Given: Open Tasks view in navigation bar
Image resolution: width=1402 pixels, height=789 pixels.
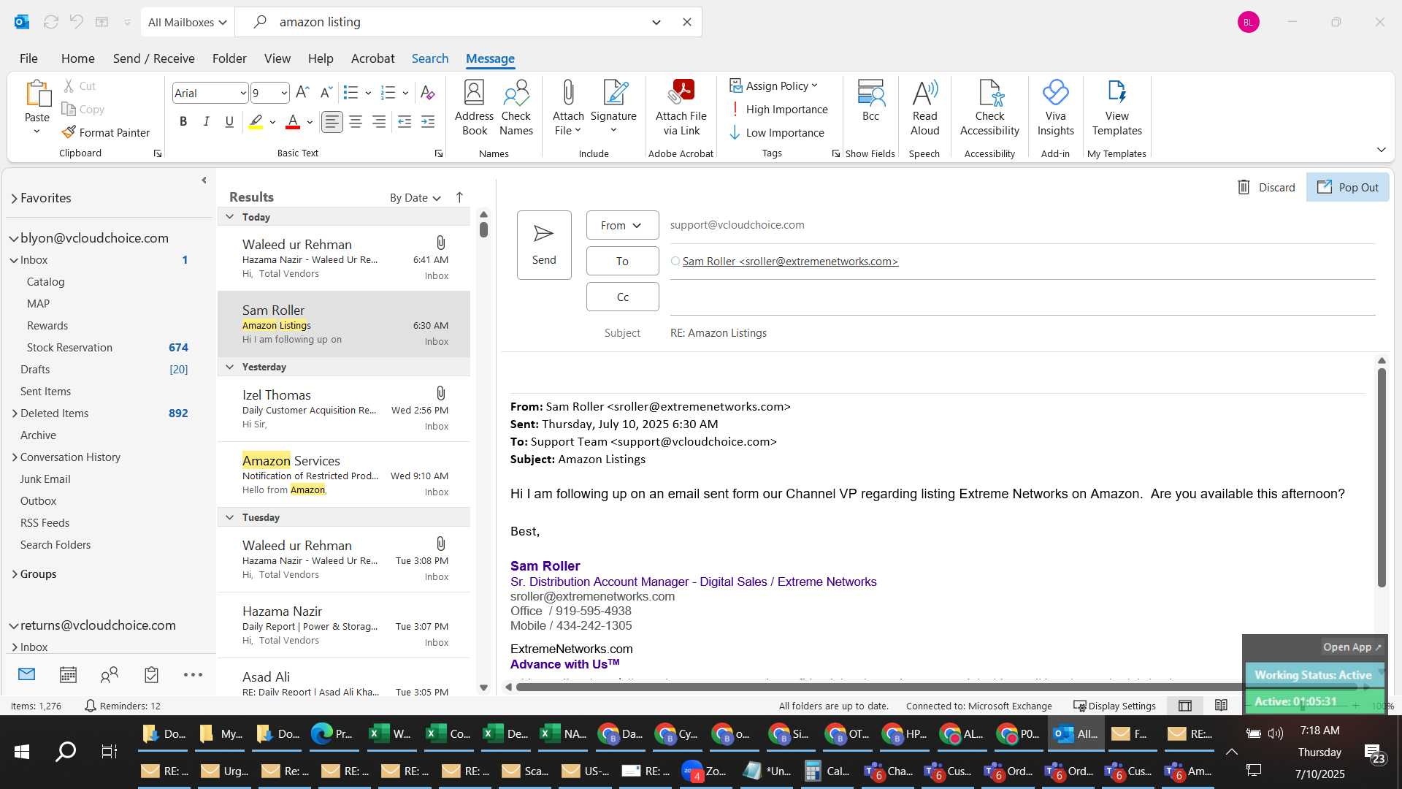Looking at the screenshot, I should [x=151, y=675].
